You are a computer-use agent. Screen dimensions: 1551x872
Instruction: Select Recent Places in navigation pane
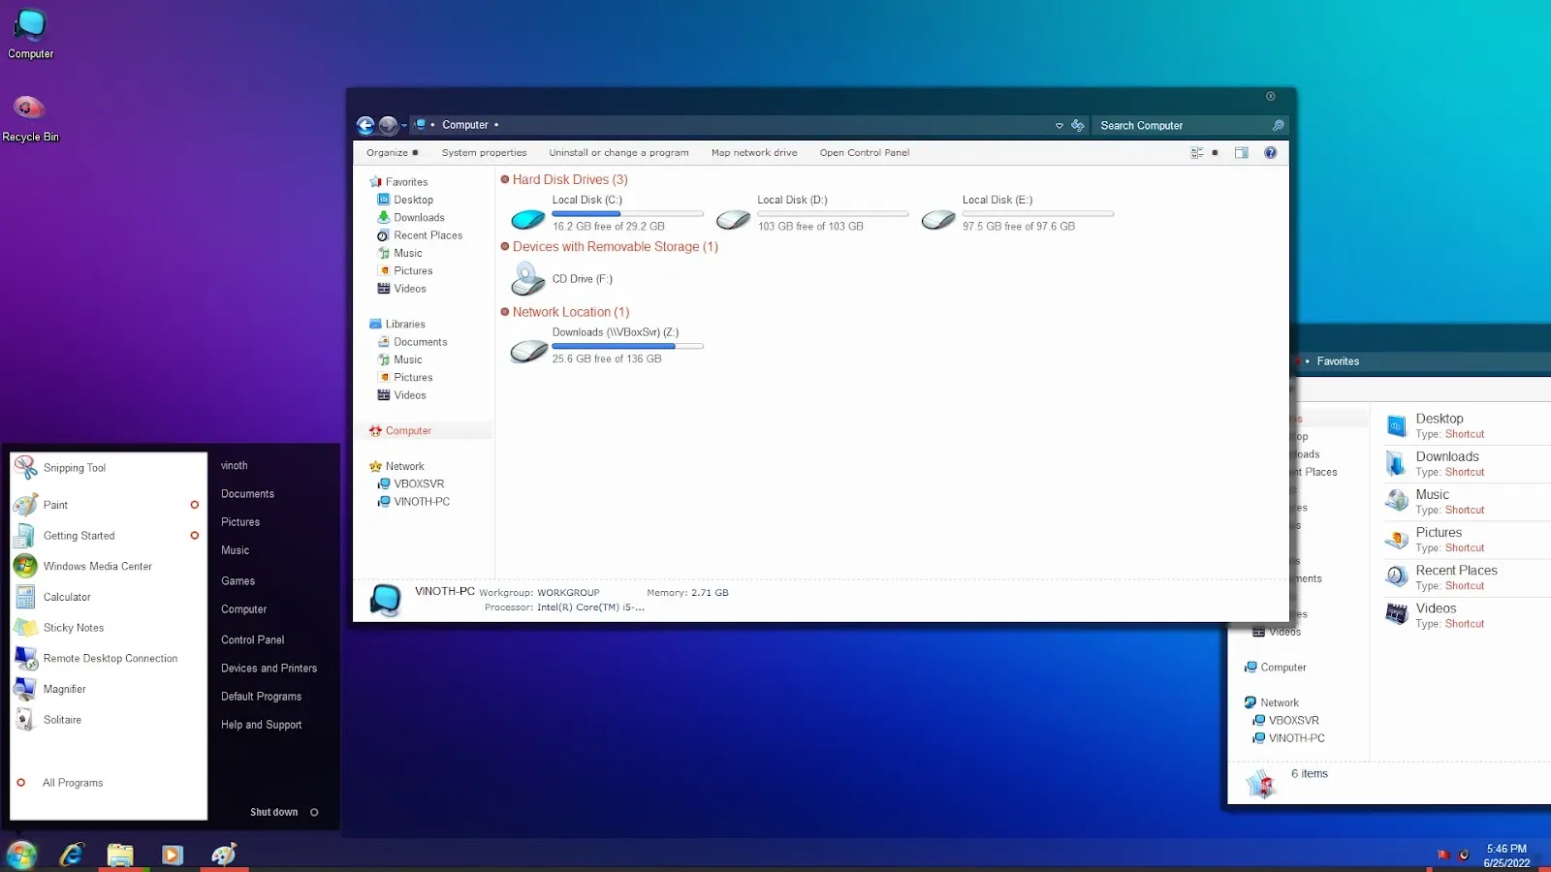[427, 235]
